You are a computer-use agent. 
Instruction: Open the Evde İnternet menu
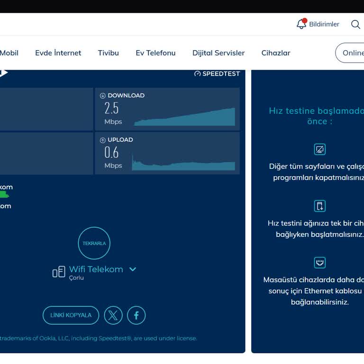tap(58, 53)
